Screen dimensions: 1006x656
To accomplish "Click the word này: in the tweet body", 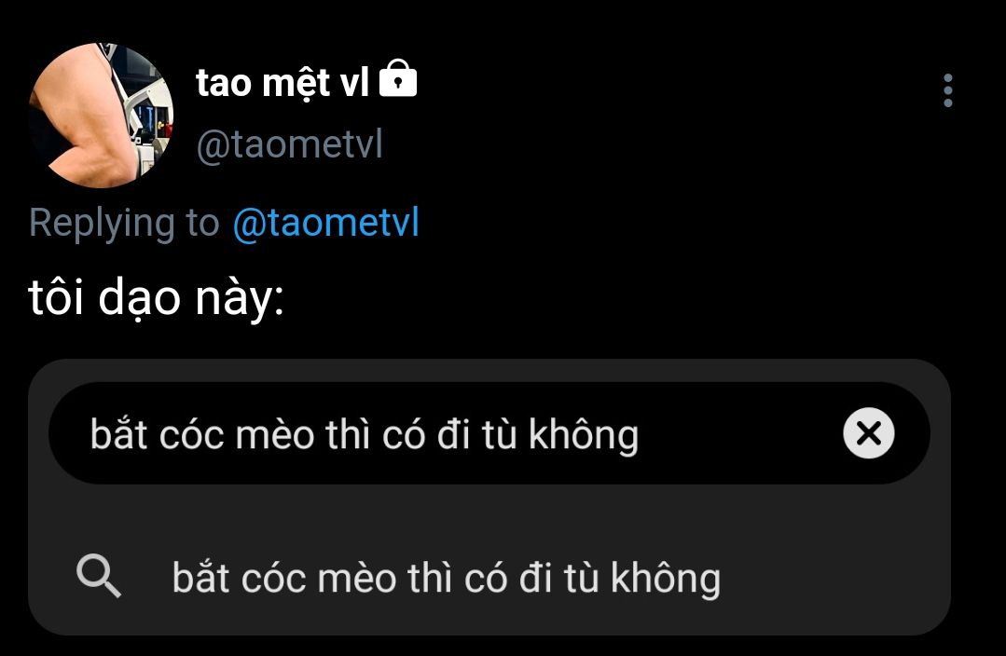I will click(x=240, y=299).
